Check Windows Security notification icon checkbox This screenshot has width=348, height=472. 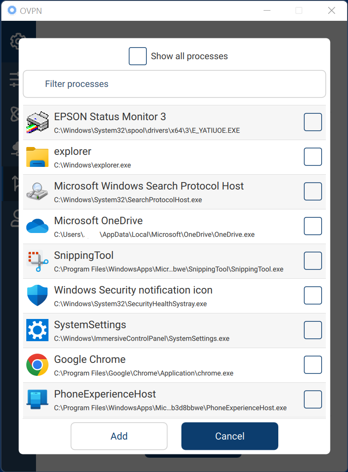[x=313, y=295]
